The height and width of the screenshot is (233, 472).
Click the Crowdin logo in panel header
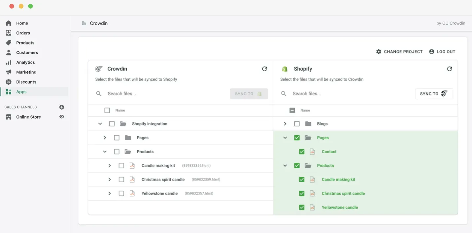click(99, 69)
